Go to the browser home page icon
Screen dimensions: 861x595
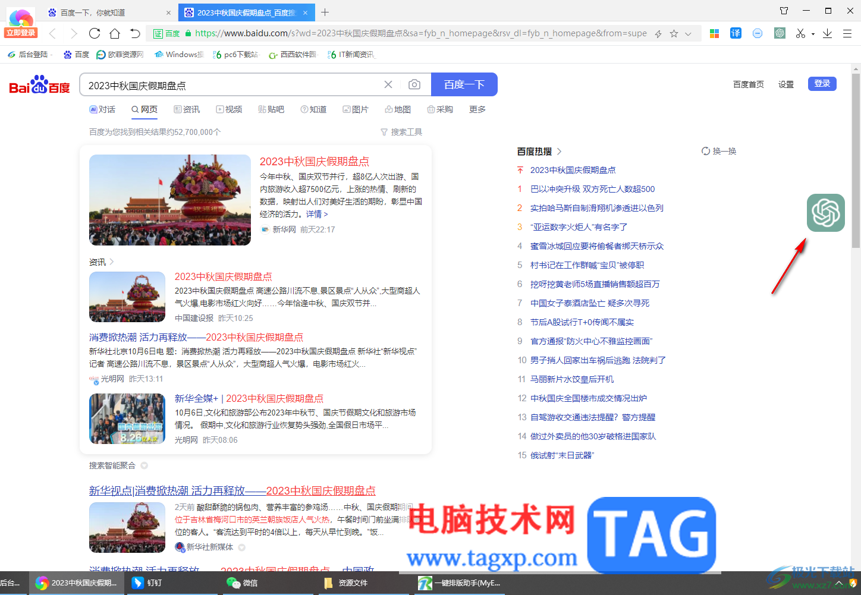(x=115, y=33)
